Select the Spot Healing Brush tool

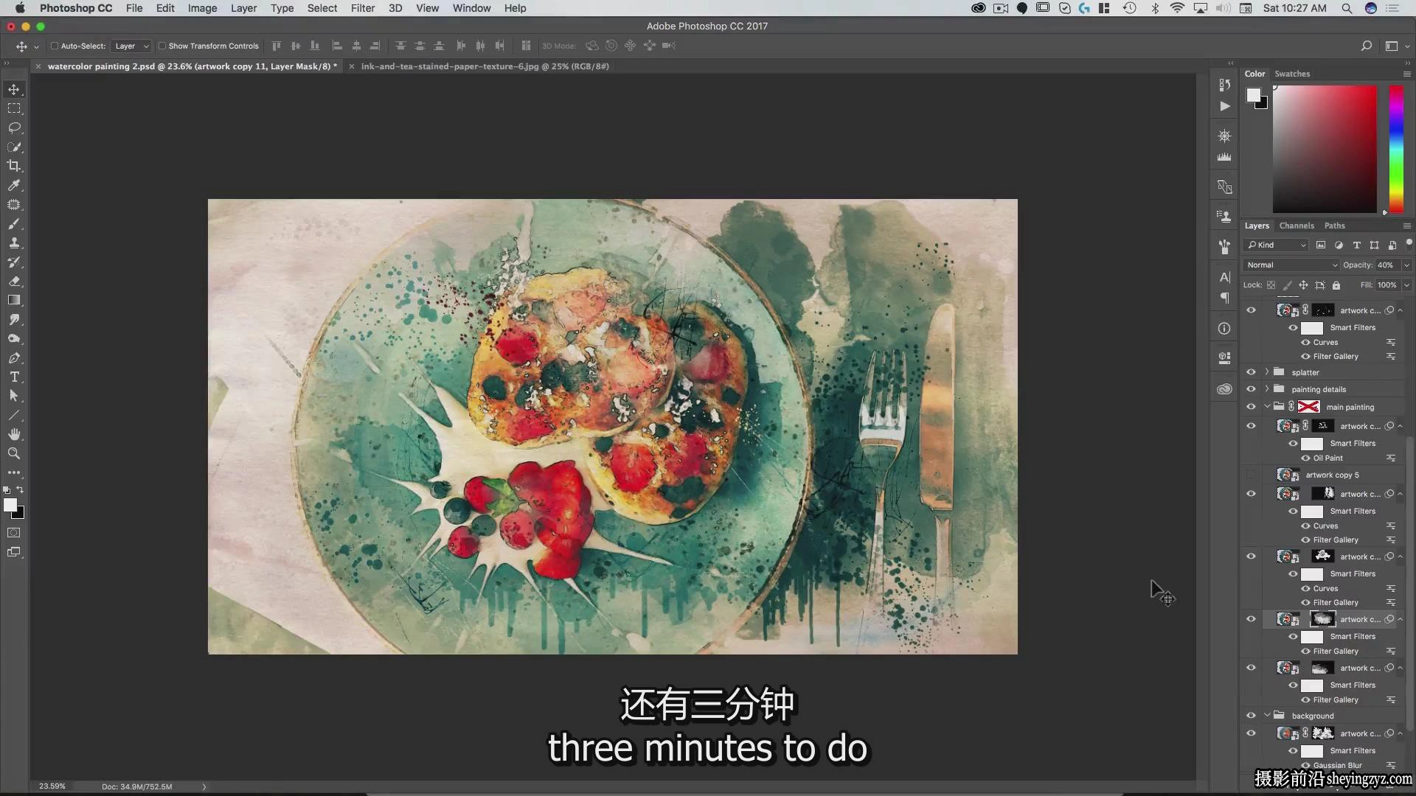[14, 204]
